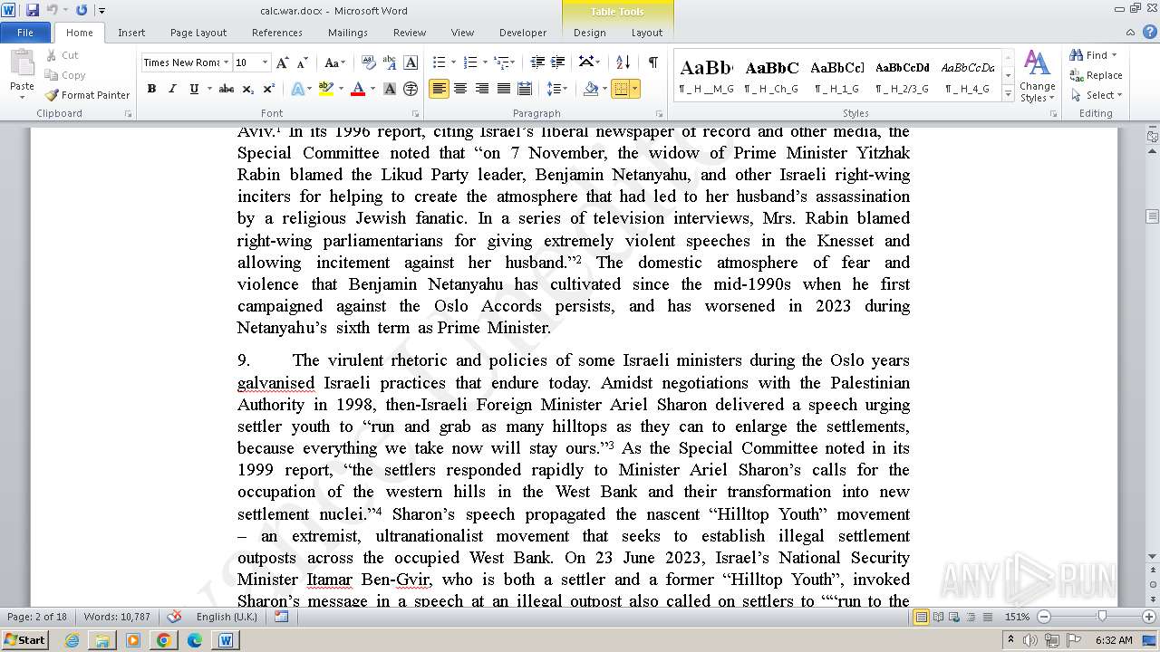Screen dimensions: 1160x652
Task: Click the Grow Font icon
Action: tap(283, 62)
